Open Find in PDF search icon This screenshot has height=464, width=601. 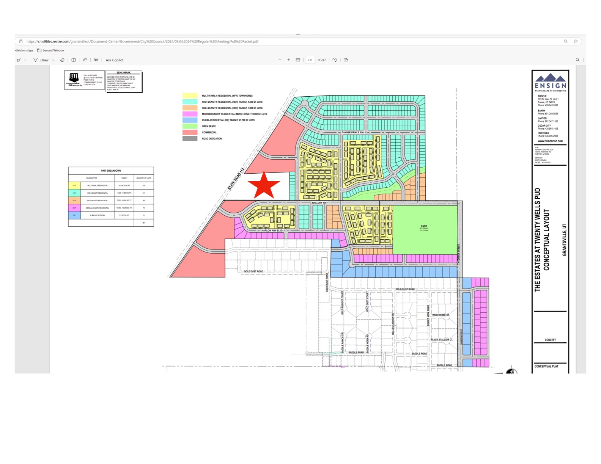577,60
